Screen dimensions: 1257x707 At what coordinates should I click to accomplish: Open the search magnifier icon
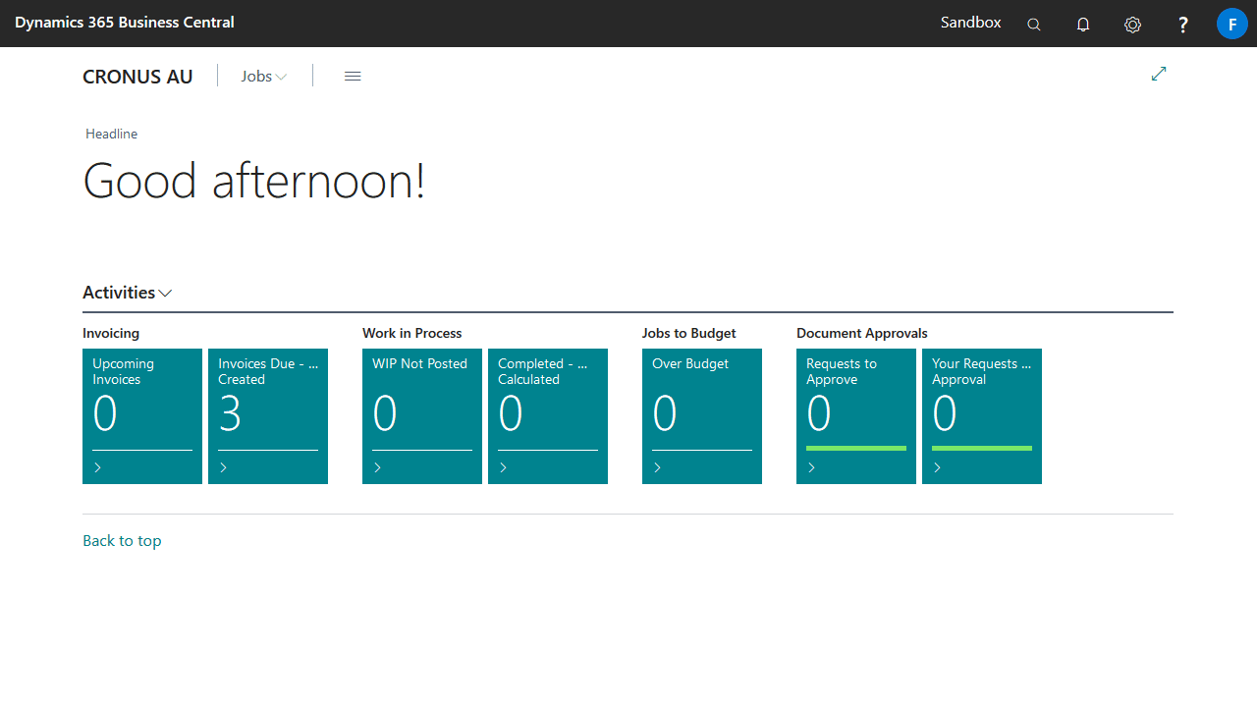[1034, 25]
